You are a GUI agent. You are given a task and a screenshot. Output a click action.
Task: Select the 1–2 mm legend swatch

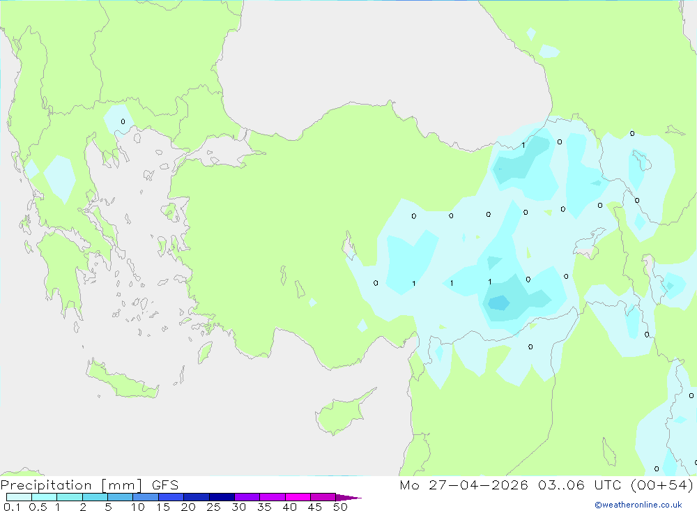(70, 497)
